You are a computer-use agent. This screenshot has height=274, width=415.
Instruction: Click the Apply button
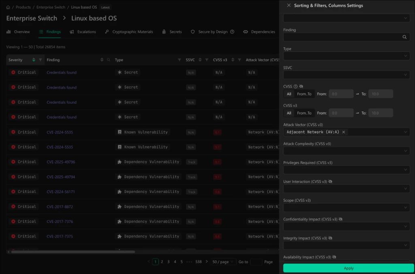click(x=349, y=268)
